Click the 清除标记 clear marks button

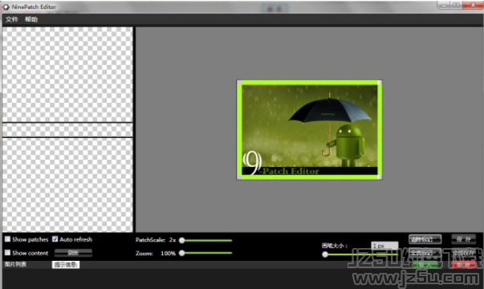425,239
